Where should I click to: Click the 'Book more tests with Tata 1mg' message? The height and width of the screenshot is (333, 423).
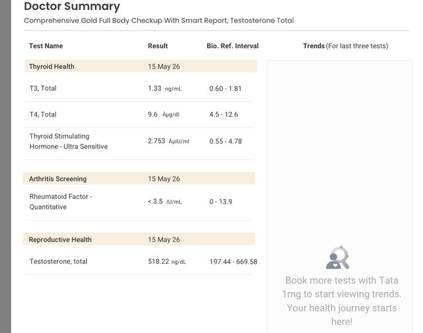tap(342, 301)
